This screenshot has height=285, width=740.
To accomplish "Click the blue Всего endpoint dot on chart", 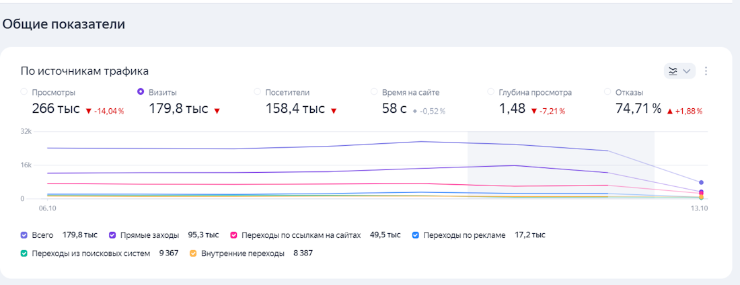I will tap(701, 183).
